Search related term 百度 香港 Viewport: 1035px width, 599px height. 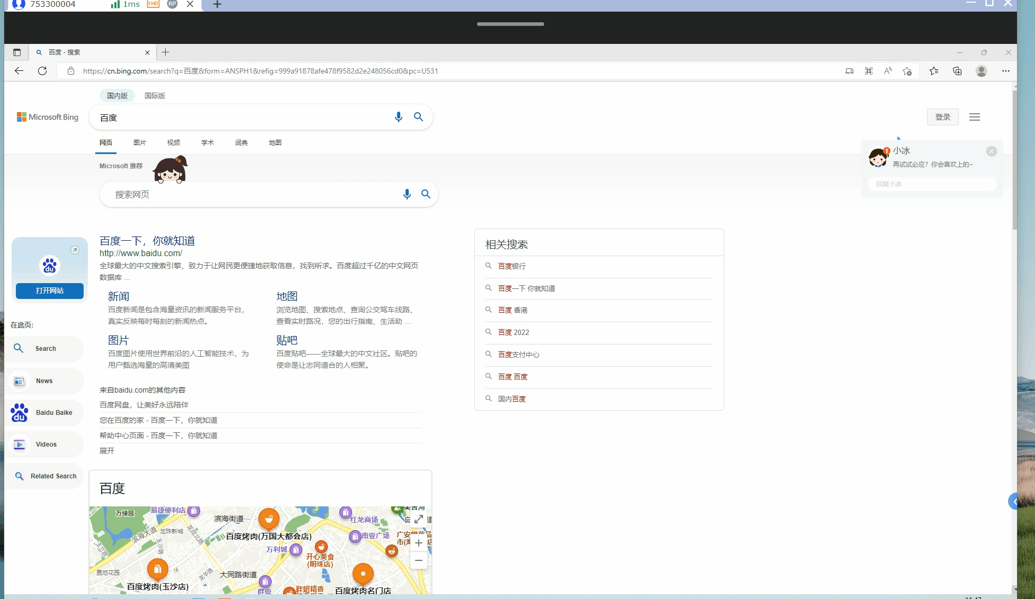click(513, 310)
